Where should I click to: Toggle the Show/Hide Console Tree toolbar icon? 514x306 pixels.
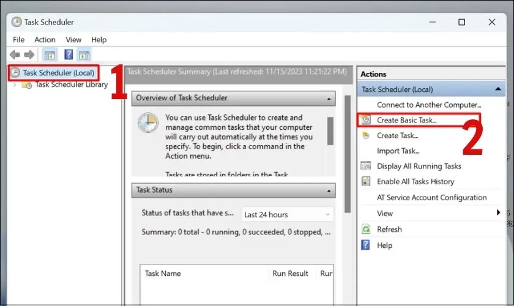pyautogui.click(x=50, y=55)
